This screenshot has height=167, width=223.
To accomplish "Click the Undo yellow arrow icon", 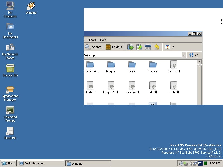I will tap(157, 47).
